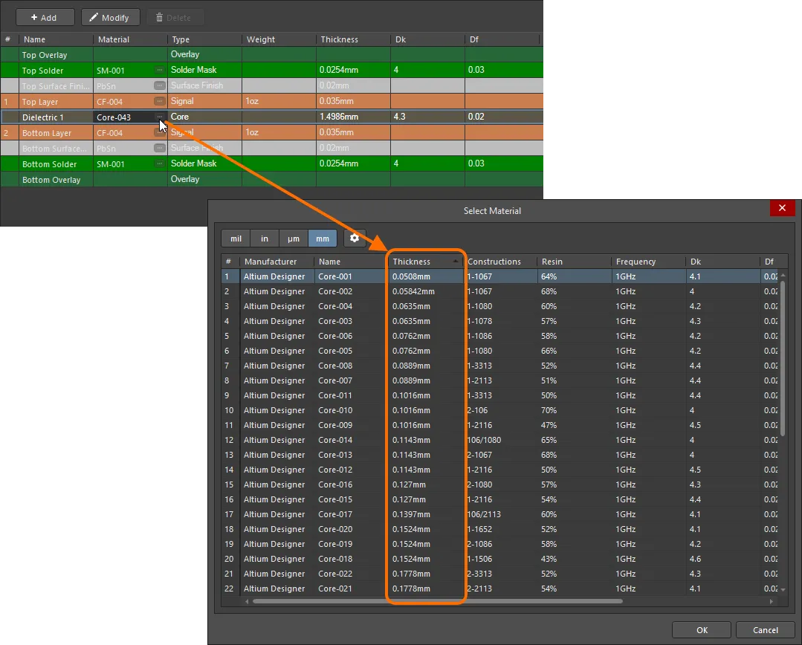
Task: Click Dielectric 1 Dk value 4.3
Action: pos(427,117)
